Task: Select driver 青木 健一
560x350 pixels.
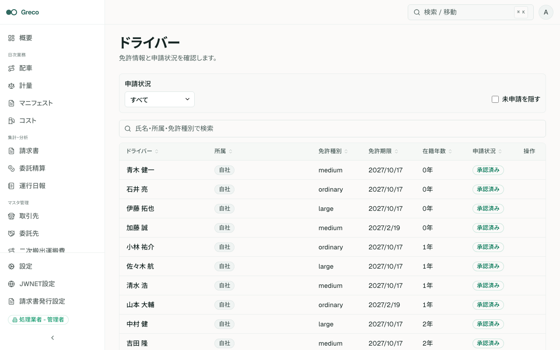Action: pyautogui.click(x=140, y=170)
